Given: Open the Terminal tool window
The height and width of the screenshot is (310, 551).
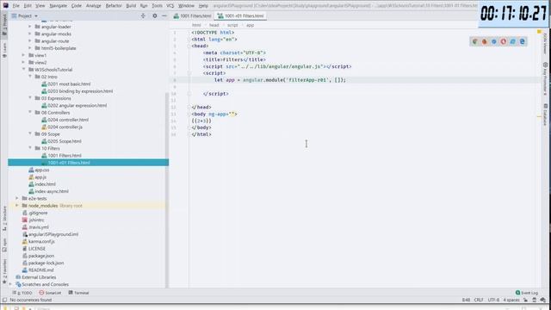Looking at the screenshot, I should pos(78,293).
